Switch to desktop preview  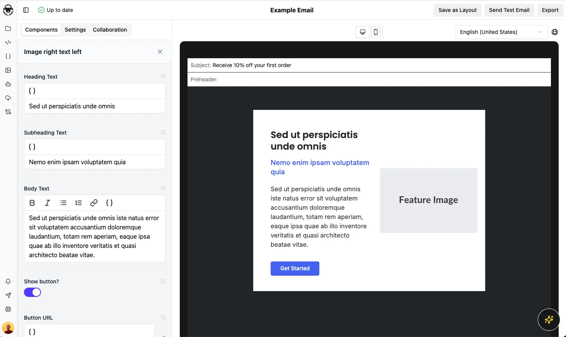[363, 32]
